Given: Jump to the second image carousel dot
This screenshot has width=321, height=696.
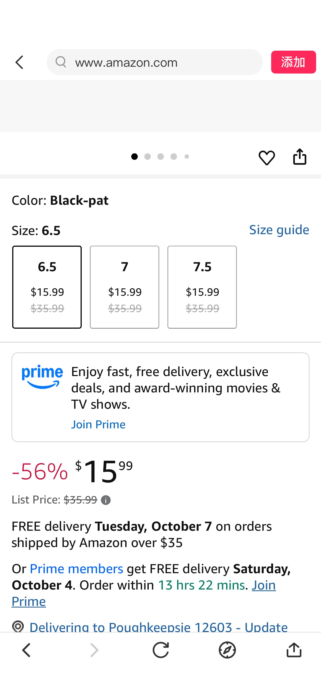Looking at the screenshot, I should point(148,157).
